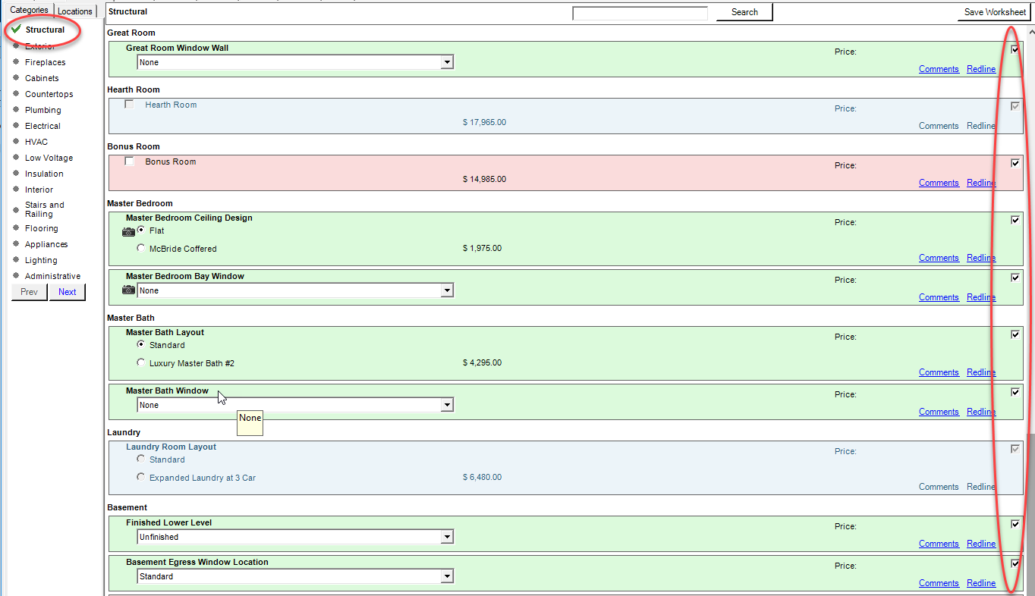
Task: Open the Interior category
Action: 39,190
